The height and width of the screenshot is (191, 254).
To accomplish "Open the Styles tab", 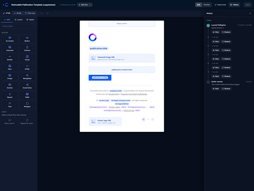I will pyautogui.click(x=30, y=19).
